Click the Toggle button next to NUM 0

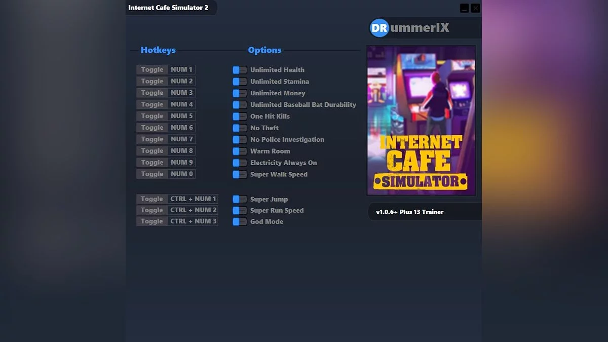coord(151,174)
